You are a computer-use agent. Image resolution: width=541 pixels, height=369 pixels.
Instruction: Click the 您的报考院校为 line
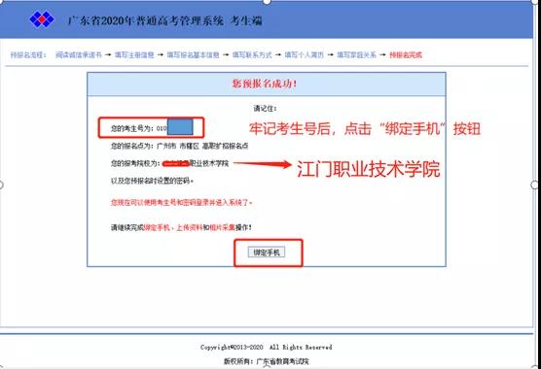point(169,163)
